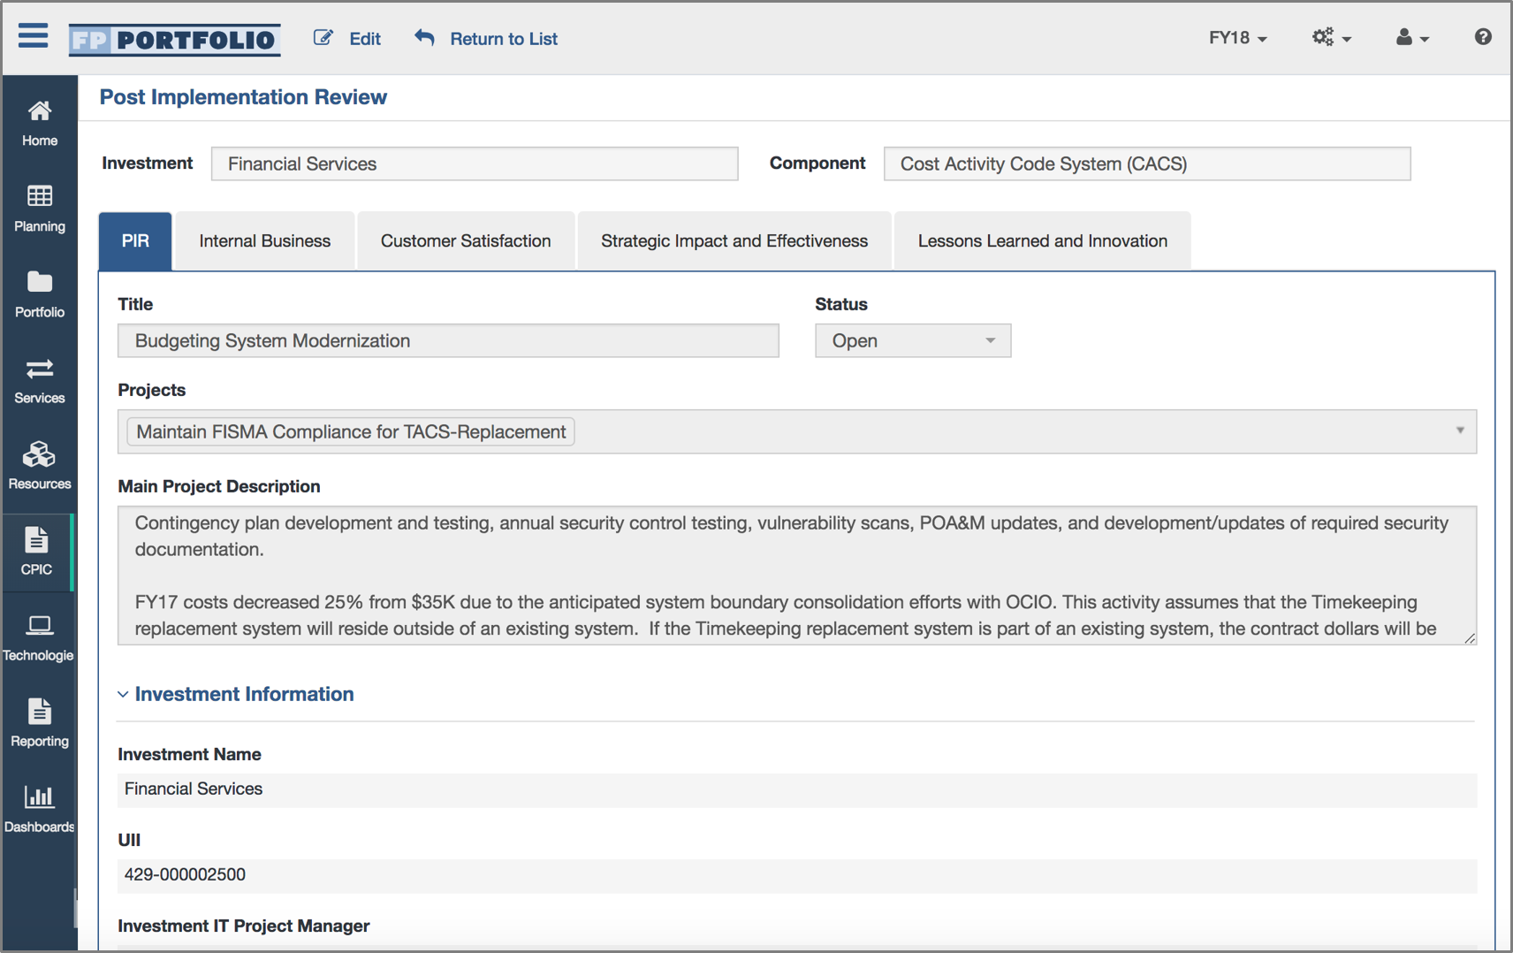
Task: Click the Title field Budgeting System Modernization
Action: 448,340
